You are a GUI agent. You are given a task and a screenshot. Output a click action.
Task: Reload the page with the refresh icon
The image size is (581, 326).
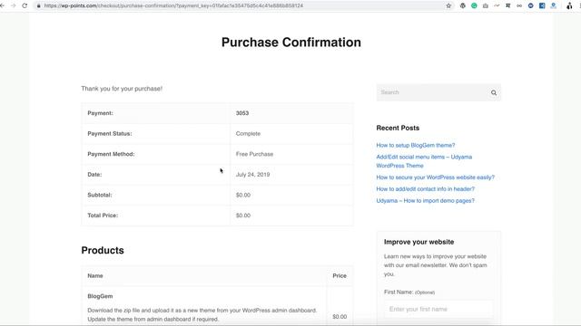coord(25,5)
